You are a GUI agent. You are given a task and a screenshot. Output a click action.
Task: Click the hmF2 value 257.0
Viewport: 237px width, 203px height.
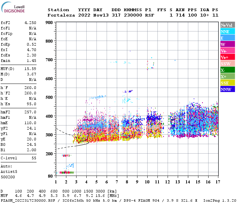[x=30, y=112]
